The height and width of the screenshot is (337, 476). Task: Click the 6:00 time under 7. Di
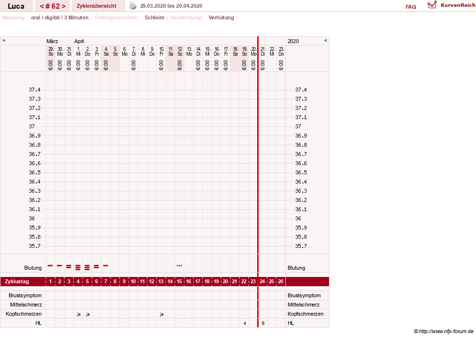pos(133,65)
